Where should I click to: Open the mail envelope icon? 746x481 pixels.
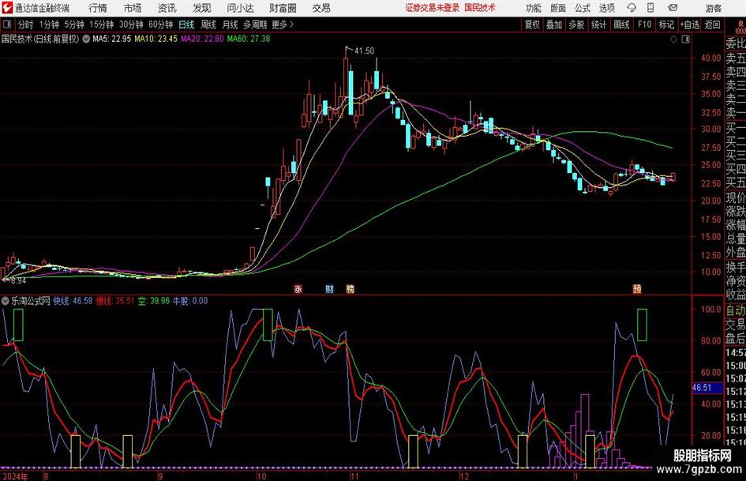pyautogui.click(x=673, y=8)
